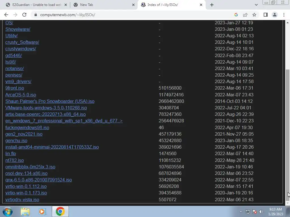
Task: Open the network tray icon
Action: [248, 212]
